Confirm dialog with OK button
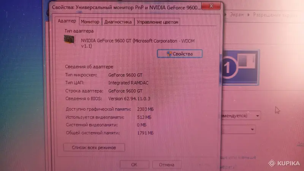Image resolution: width=304 pixels, height=171 pixels. click(x=135, y=165)
